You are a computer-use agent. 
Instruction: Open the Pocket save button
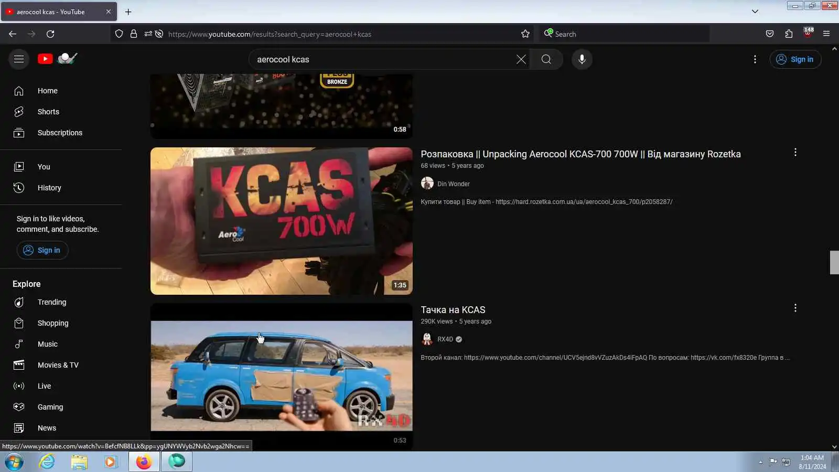pos(770,34)
